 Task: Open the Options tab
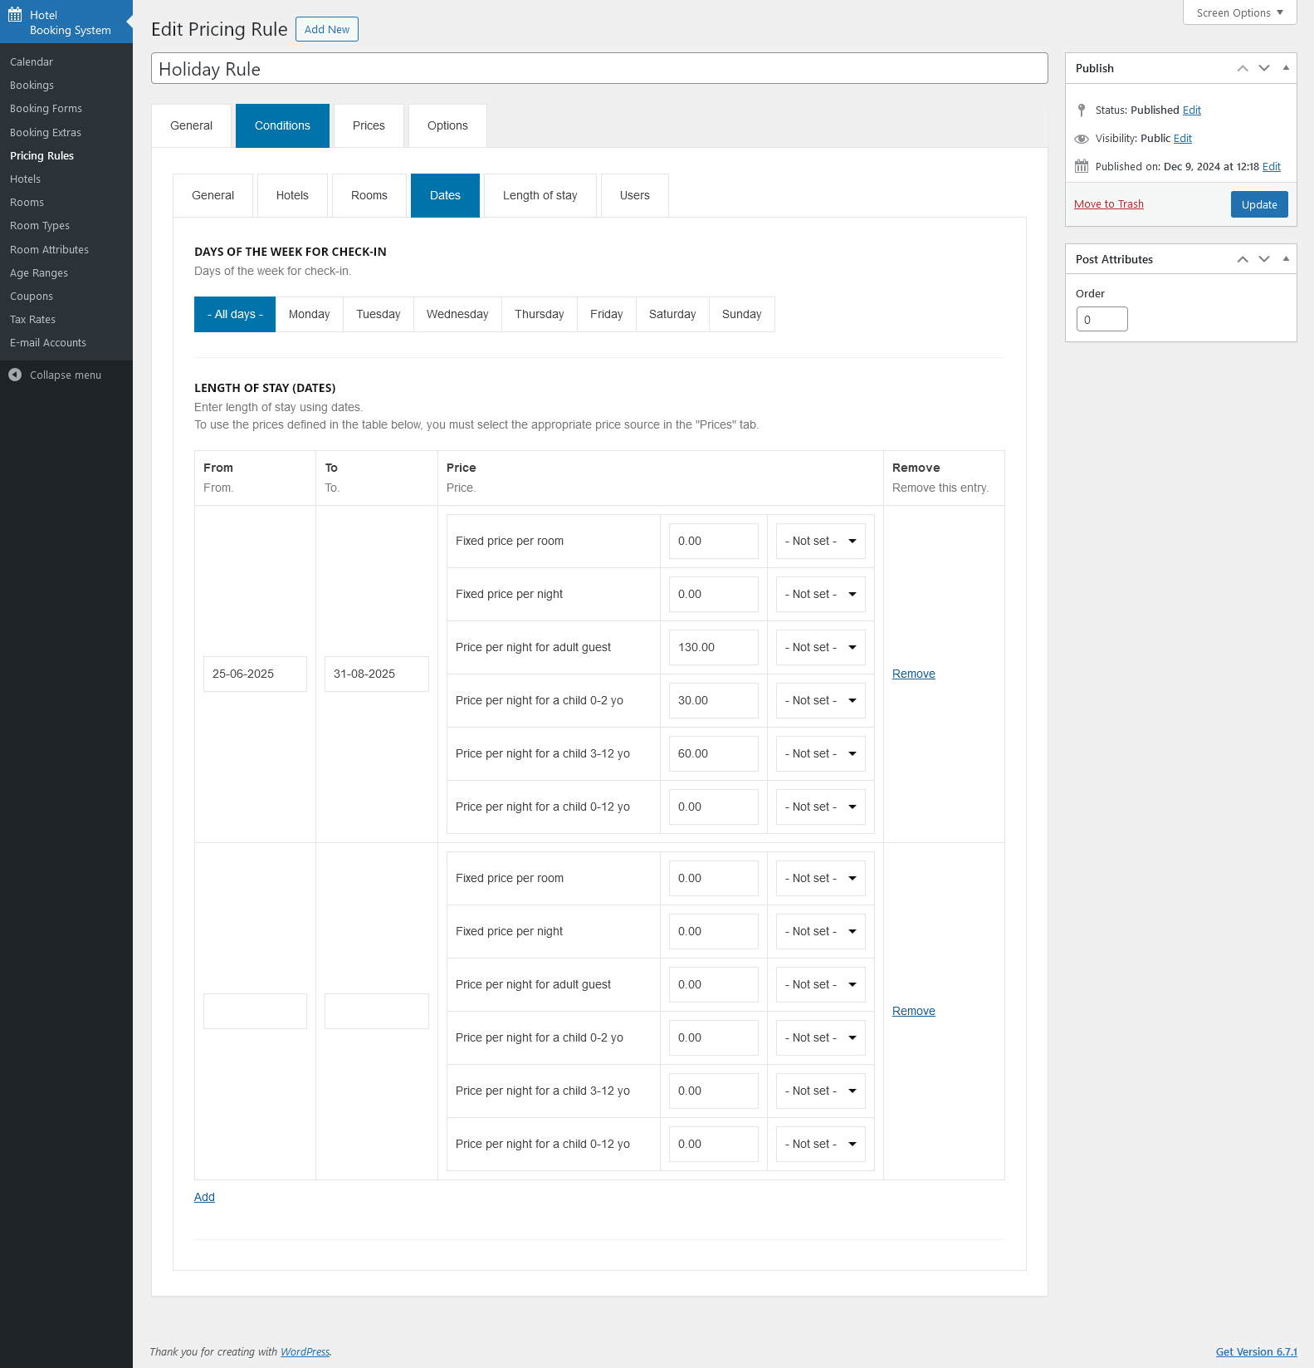coord(447,125)
